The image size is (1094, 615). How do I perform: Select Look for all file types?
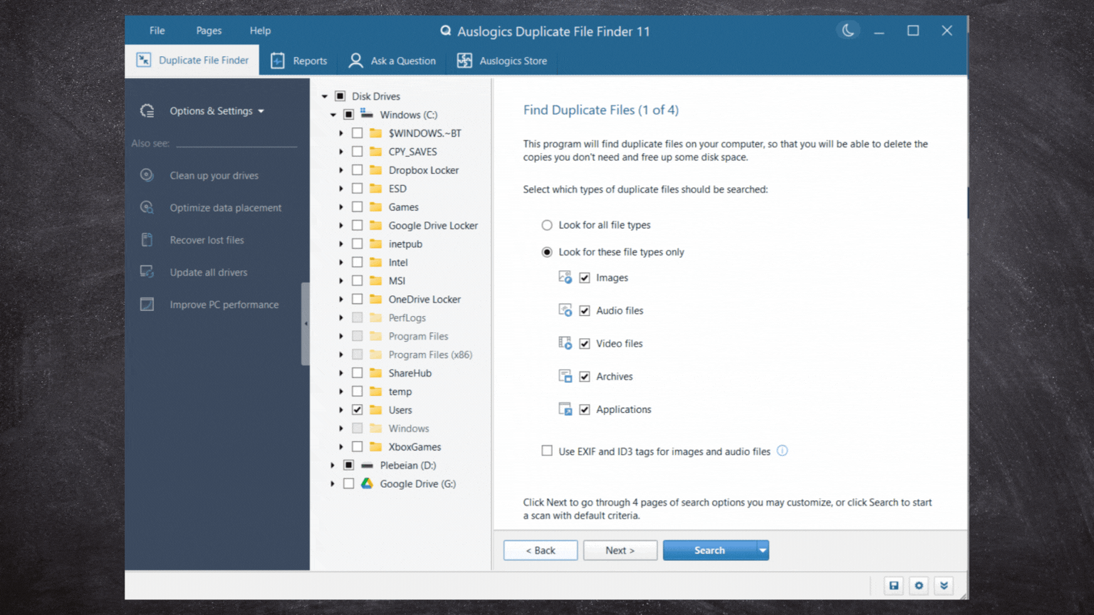click(547, 225)
